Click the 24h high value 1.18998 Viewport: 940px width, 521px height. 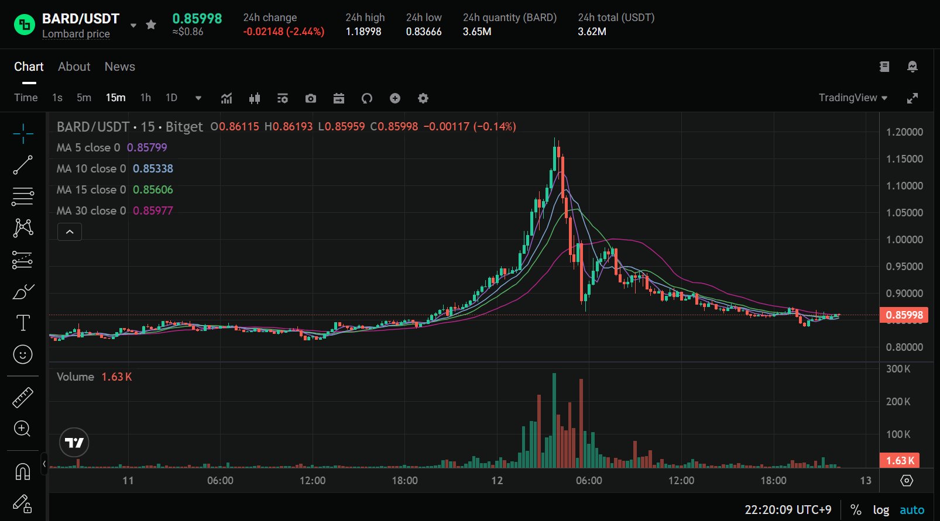[x=363, y=32]
